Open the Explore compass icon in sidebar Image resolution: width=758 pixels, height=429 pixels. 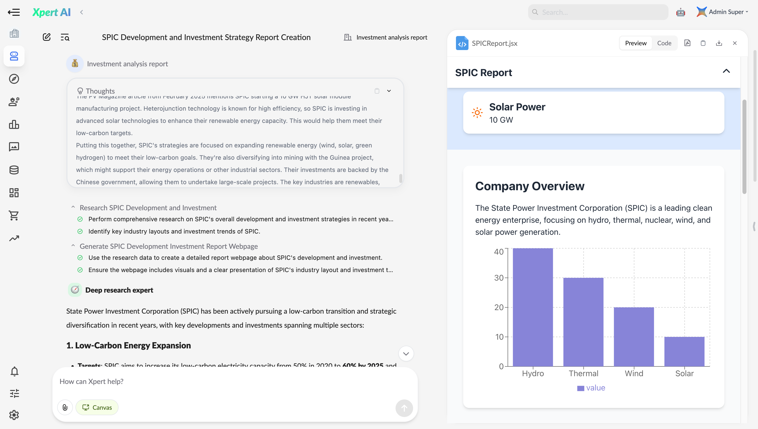14,79
